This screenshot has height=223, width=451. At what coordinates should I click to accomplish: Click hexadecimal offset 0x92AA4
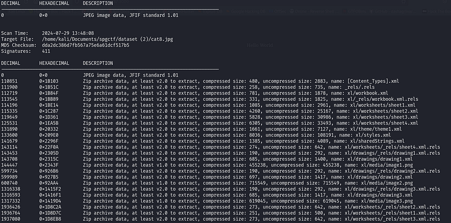(x=48, y=183)
